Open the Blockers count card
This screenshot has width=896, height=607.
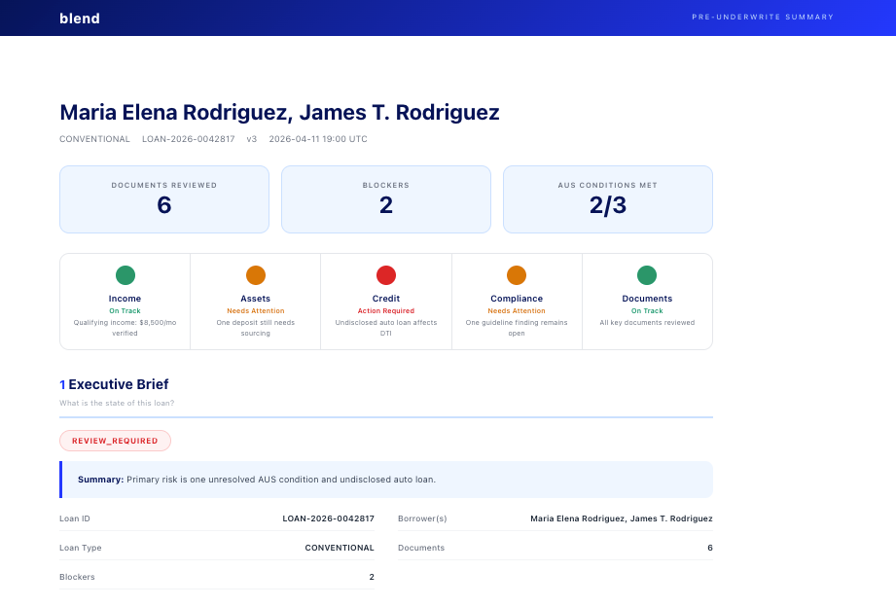[x=386, y=199]
